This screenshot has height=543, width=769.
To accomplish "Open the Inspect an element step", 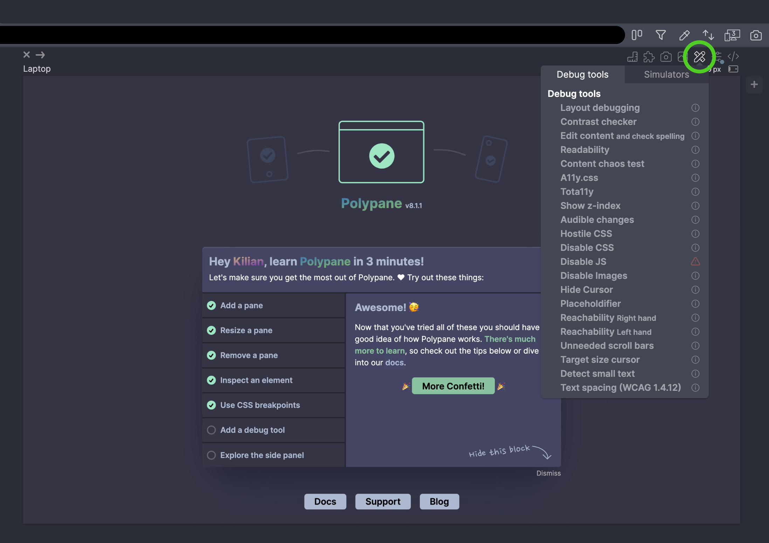I will tap(273, 380).
